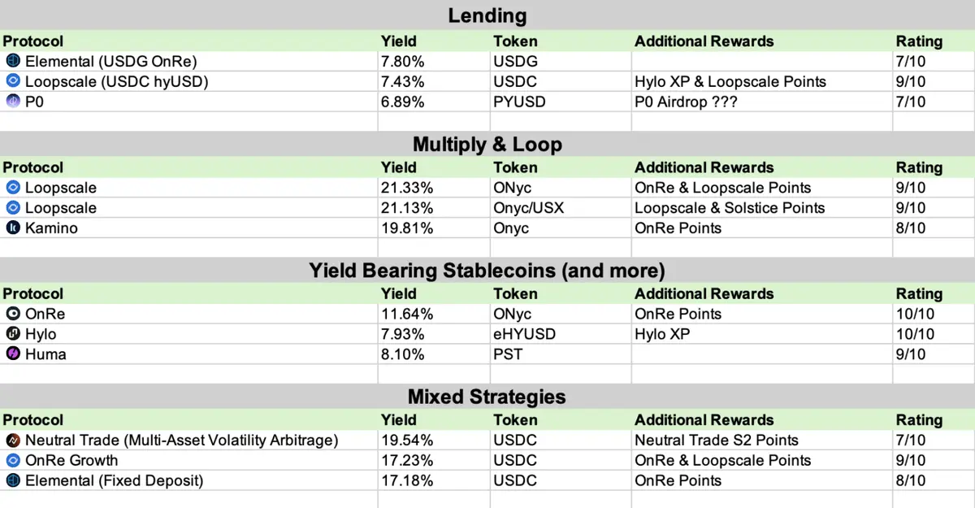Select the Neutral Trade S2 Points cell
975x508 pixels.
(x=762, y=441)
